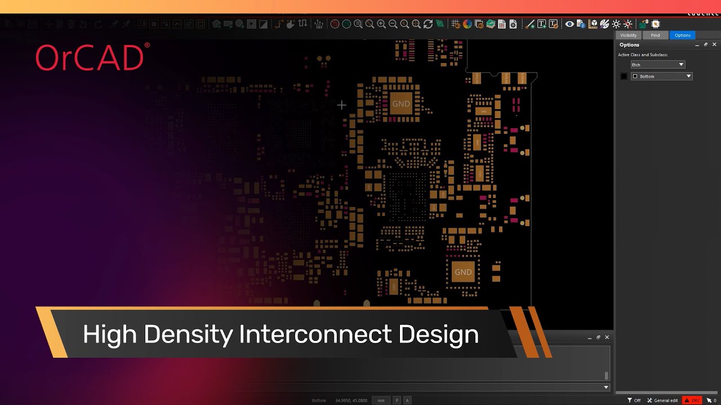Click the vertical swap arrows icon

(x=303, y=24)
